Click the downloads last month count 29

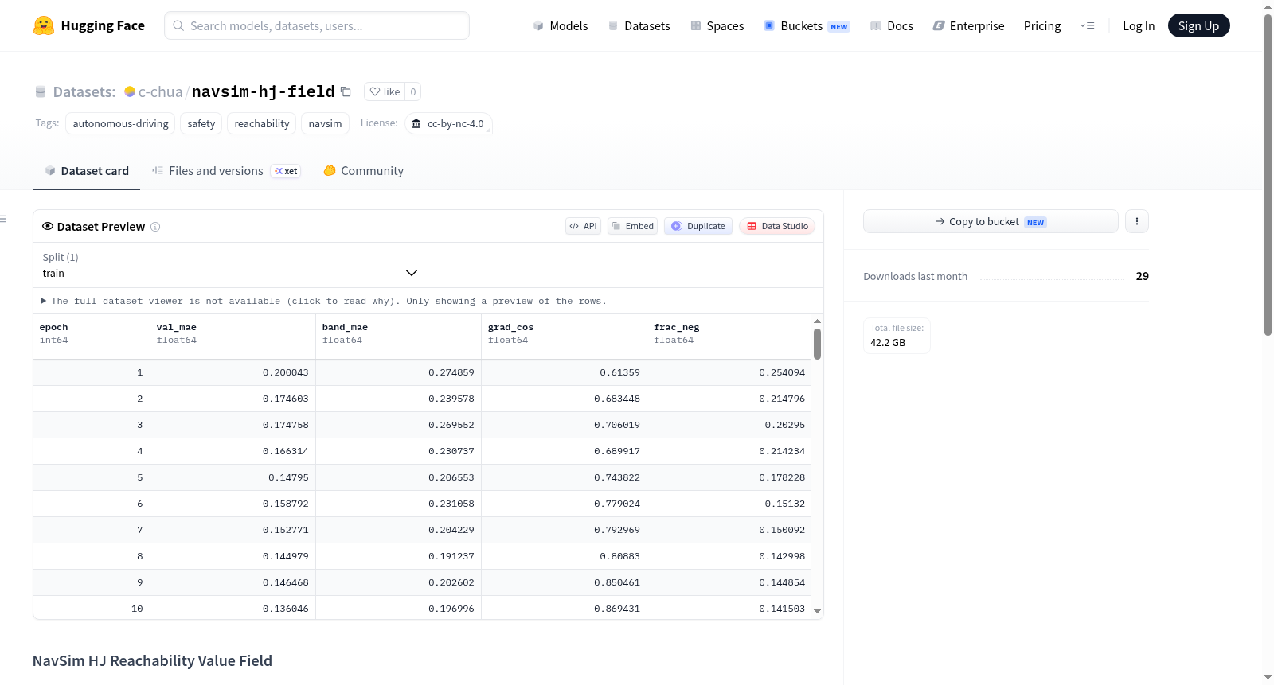coord(1143,276)
